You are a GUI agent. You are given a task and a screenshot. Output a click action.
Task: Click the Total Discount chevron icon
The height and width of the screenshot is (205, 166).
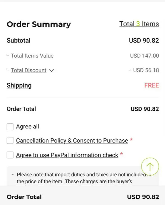coord(51,70)
